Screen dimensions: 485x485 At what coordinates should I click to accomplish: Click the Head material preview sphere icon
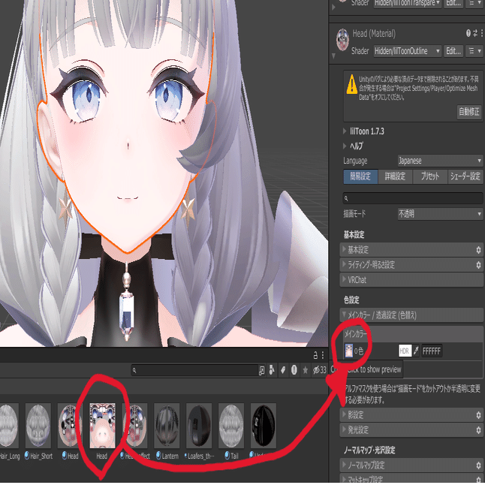[342, 40]
